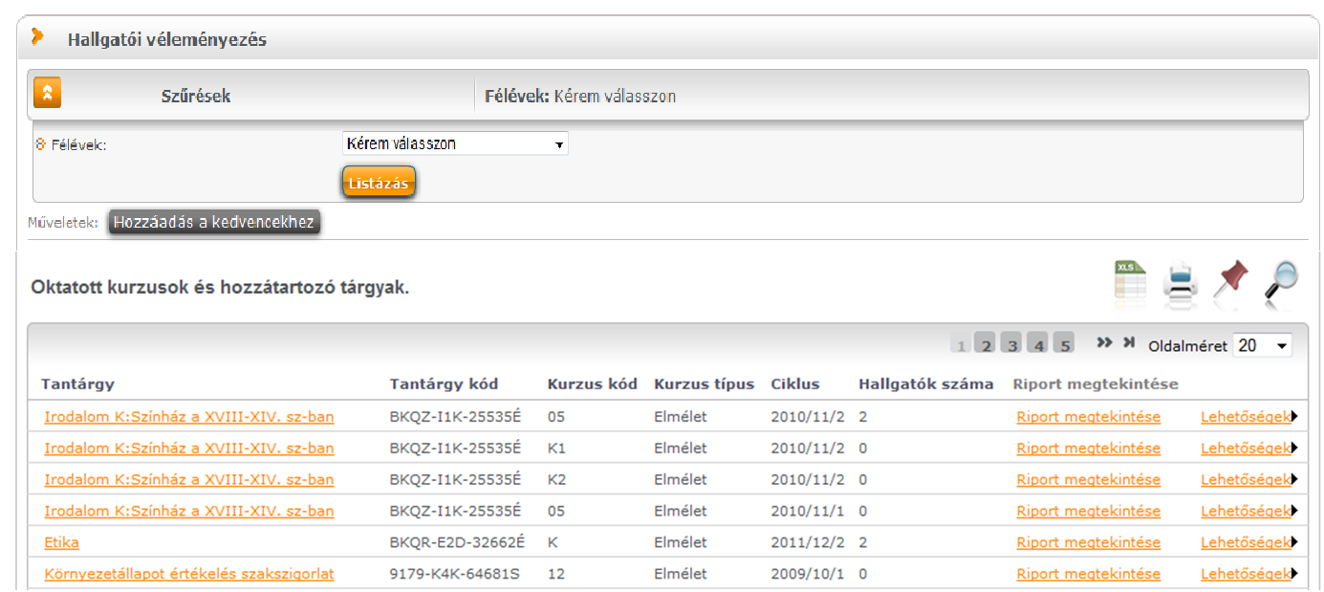Click the Hallgatói véleményezés heading
The width and height of the screenshot is (1324, 592).
[x=167, y=40]
